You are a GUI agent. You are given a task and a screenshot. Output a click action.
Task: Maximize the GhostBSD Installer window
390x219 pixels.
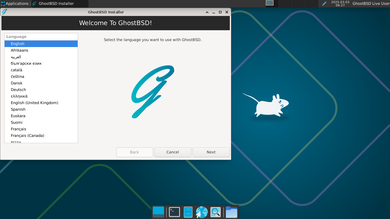coord(220,12)
